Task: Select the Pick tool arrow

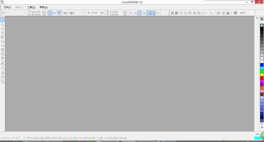Action: point(3,20)
